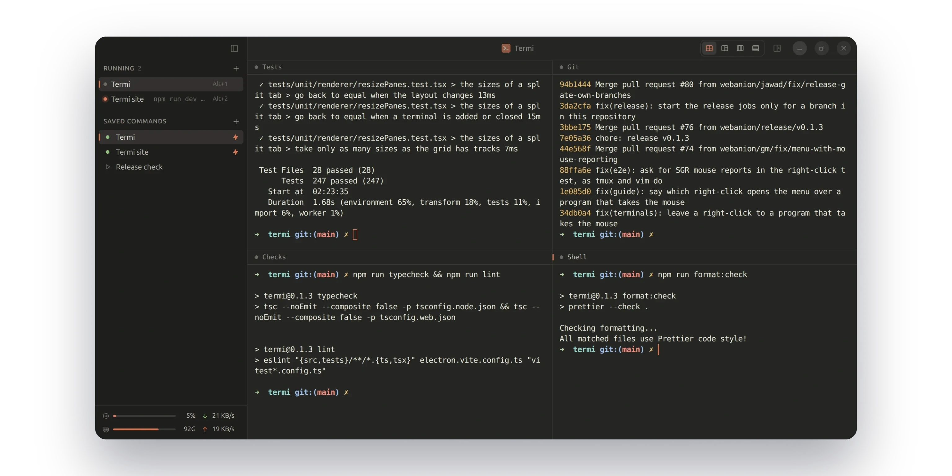This screenshot has width=952, height=476.
Task: Minimize the Termi window
Action: pyautogui.click(x=799, y=48)
